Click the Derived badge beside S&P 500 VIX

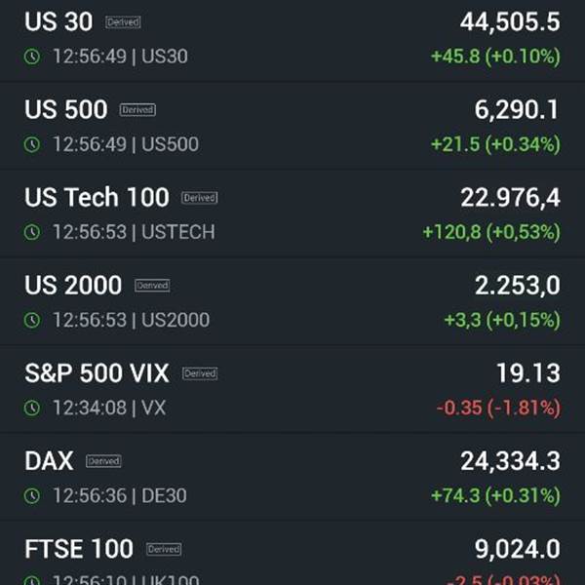200,373
